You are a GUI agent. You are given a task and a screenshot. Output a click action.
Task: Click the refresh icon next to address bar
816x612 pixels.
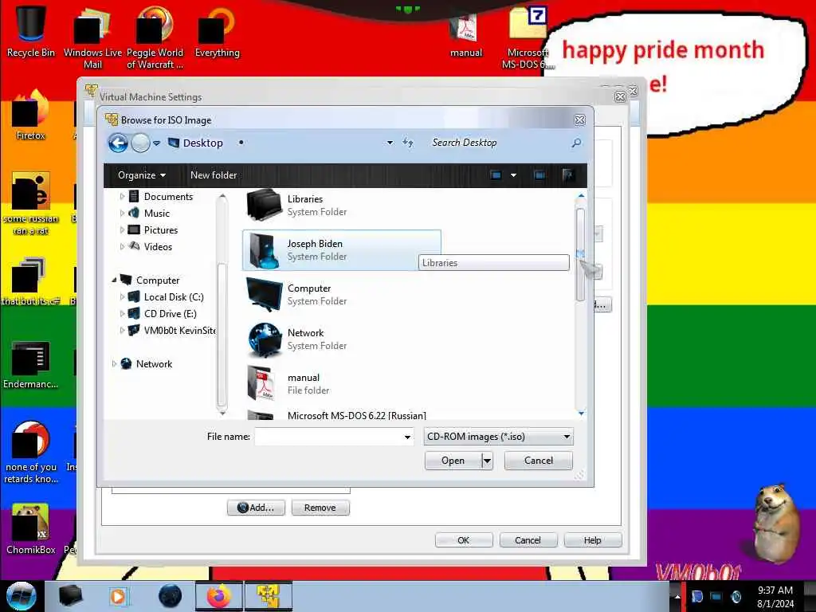click(x=408, y=143)
